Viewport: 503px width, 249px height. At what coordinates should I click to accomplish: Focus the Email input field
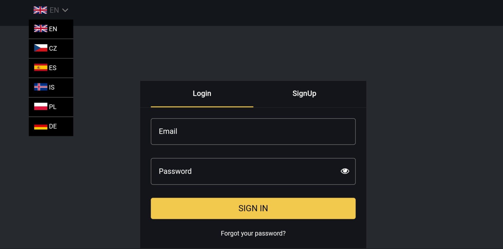tap(253, 131)
